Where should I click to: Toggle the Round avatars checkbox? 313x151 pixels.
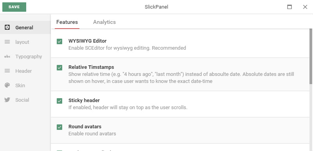point(59,127)
